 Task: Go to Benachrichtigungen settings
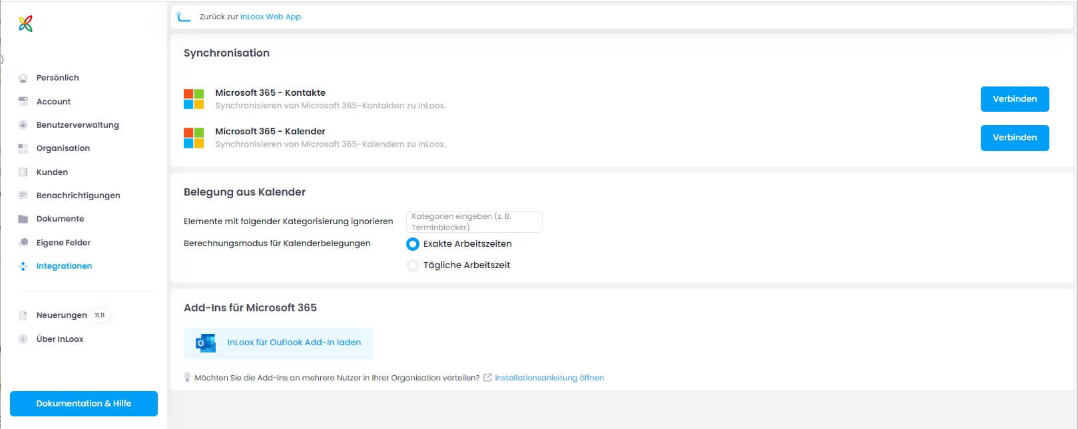pos(78,196)
